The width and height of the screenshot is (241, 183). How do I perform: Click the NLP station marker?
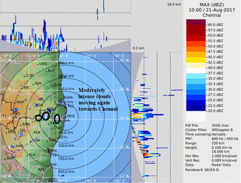(x=46, y=71)
